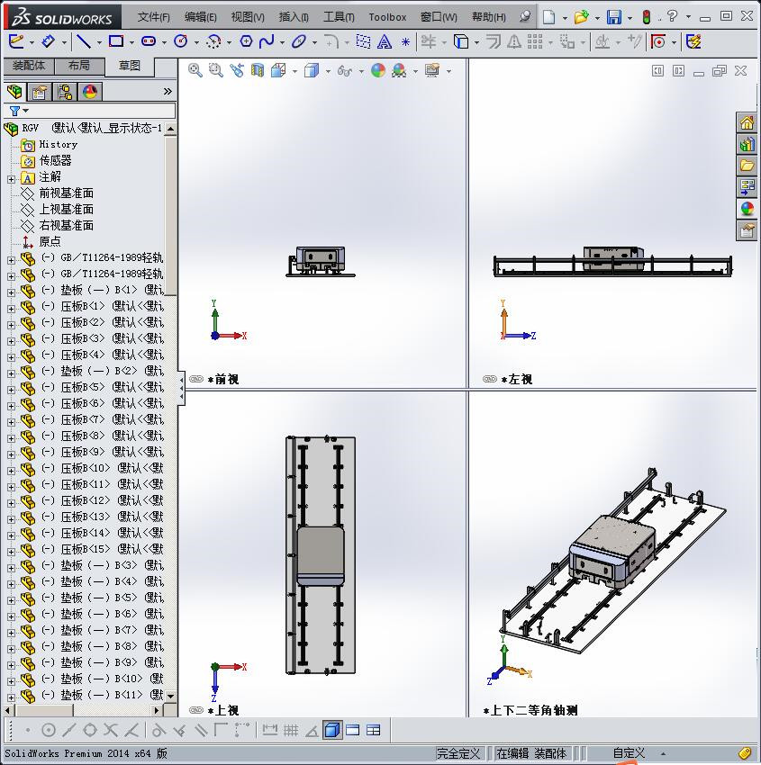Open the Design Library side tab
The width and height of the screenshot is (761, 765).
(x=747, y=144)
